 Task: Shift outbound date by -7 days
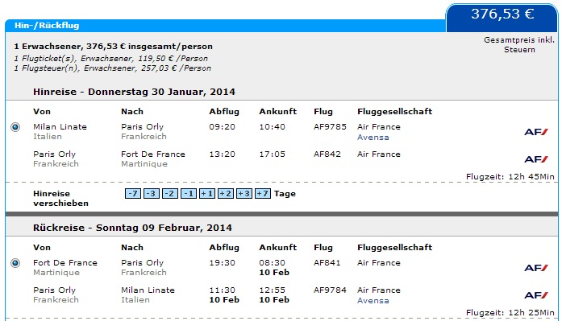pos(132,194)
